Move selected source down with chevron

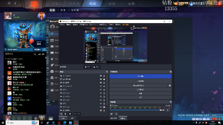(79, 114)
